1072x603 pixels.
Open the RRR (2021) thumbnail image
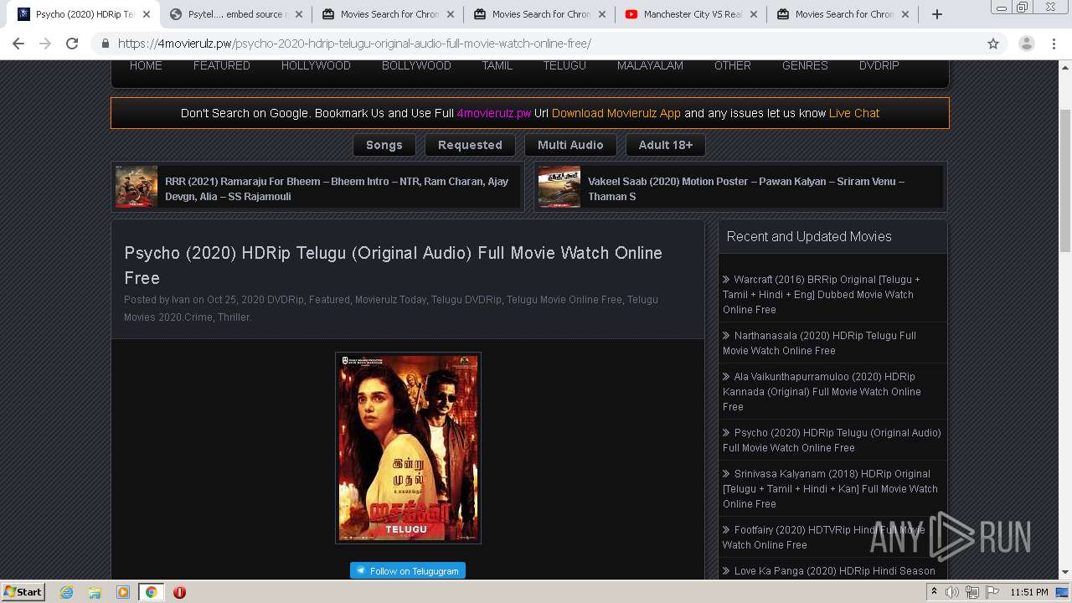(137, 187)
